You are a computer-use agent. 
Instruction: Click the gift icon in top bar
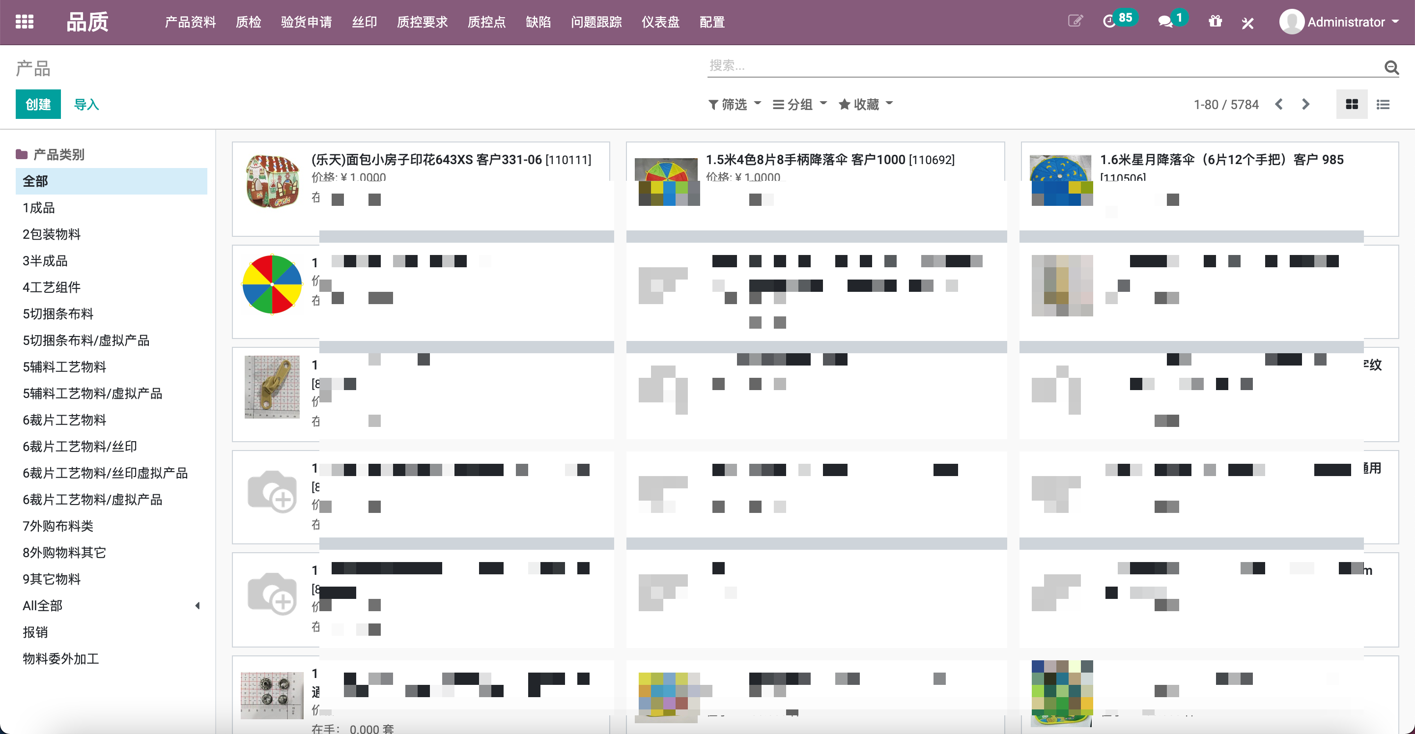(x=1215, y=22)
